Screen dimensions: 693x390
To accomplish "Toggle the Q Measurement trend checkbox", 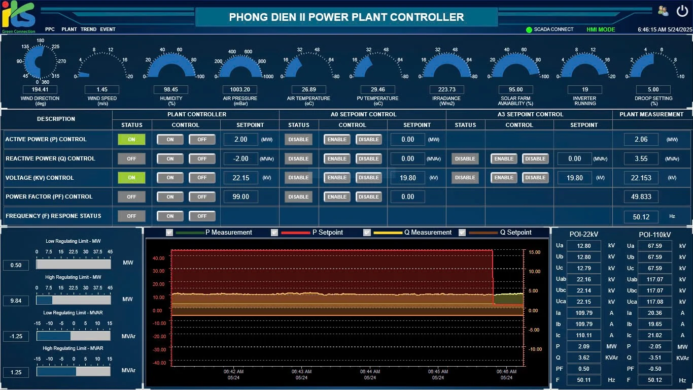I will 367,233.
